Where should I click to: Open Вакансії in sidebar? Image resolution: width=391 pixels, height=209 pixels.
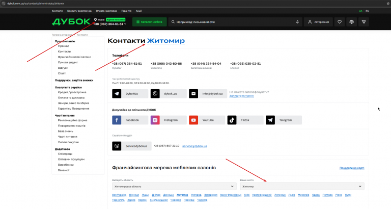(64, 170)
